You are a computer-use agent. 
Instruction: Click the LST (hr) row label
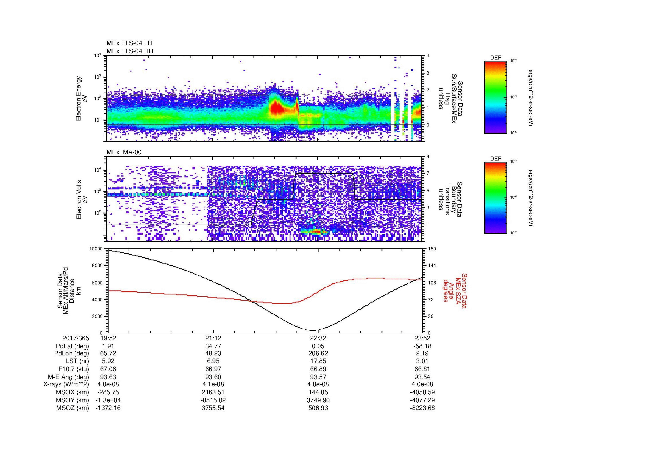coord(78,361)
